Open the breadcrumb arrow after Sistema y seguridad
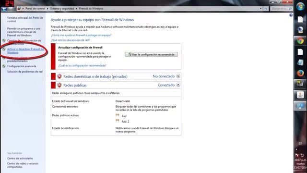This screenshot has height=173, width=307. 76,9
